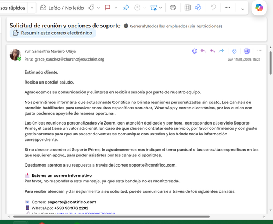The image size is (273, 224).
Task: Click the horizontal scrollbar thumb
Action: (x=111, y=217)
